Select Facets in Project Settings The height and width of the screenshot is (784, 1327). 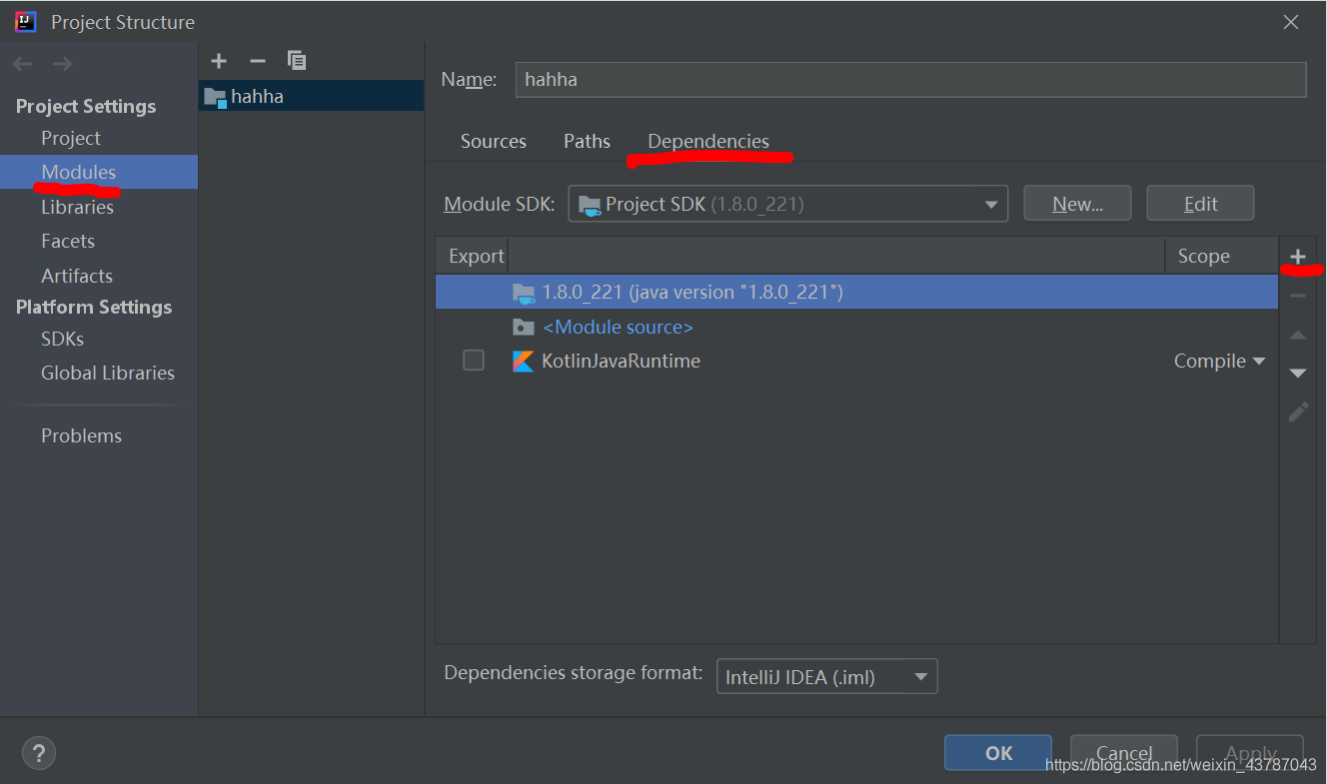pos(68,241)
